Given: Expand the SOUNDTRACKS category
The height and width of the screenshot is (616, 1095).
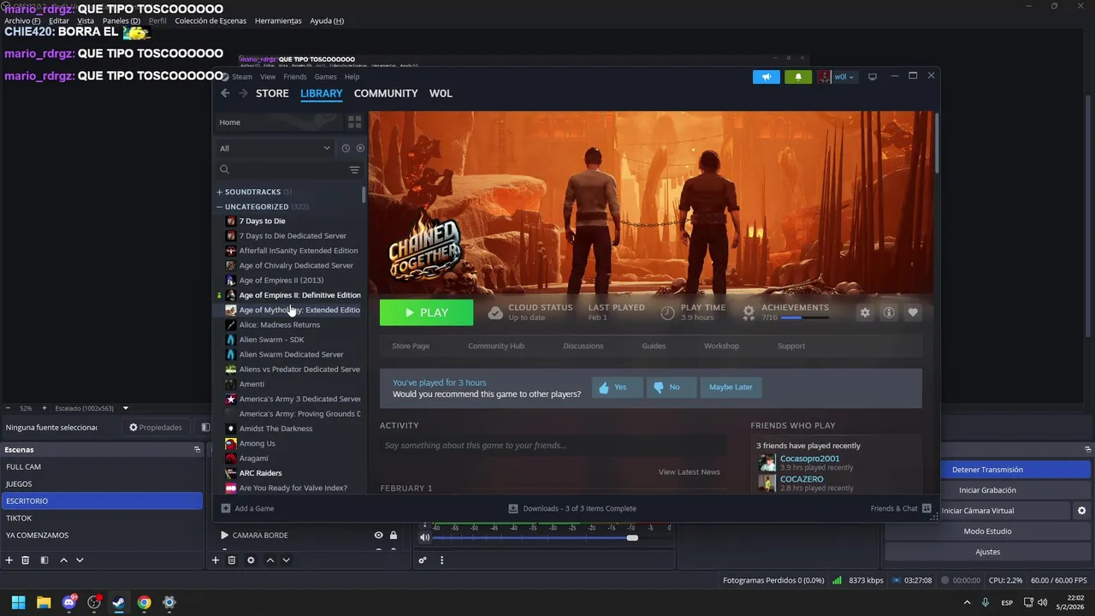Looking at the screenshot, I should (220, 192).
